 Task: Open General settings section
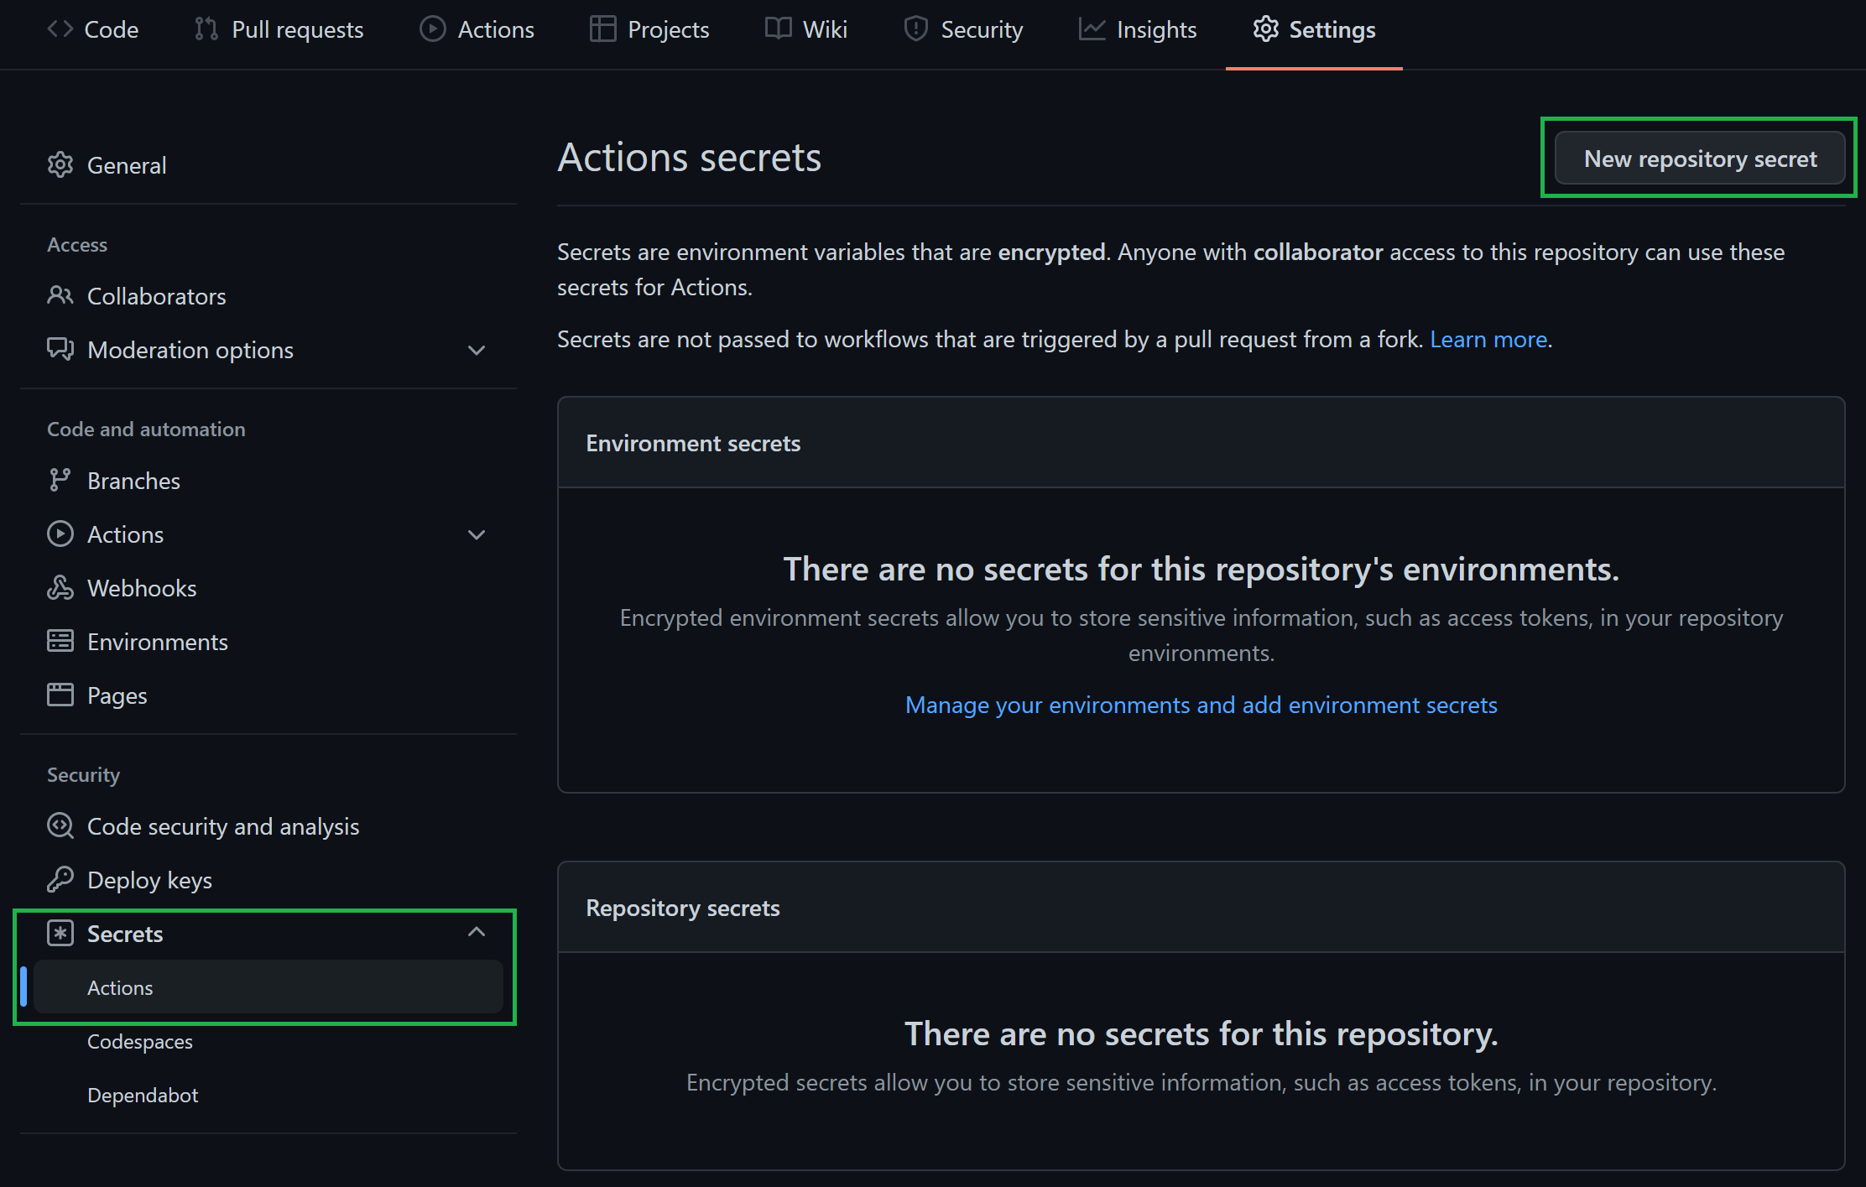[127, 164]
